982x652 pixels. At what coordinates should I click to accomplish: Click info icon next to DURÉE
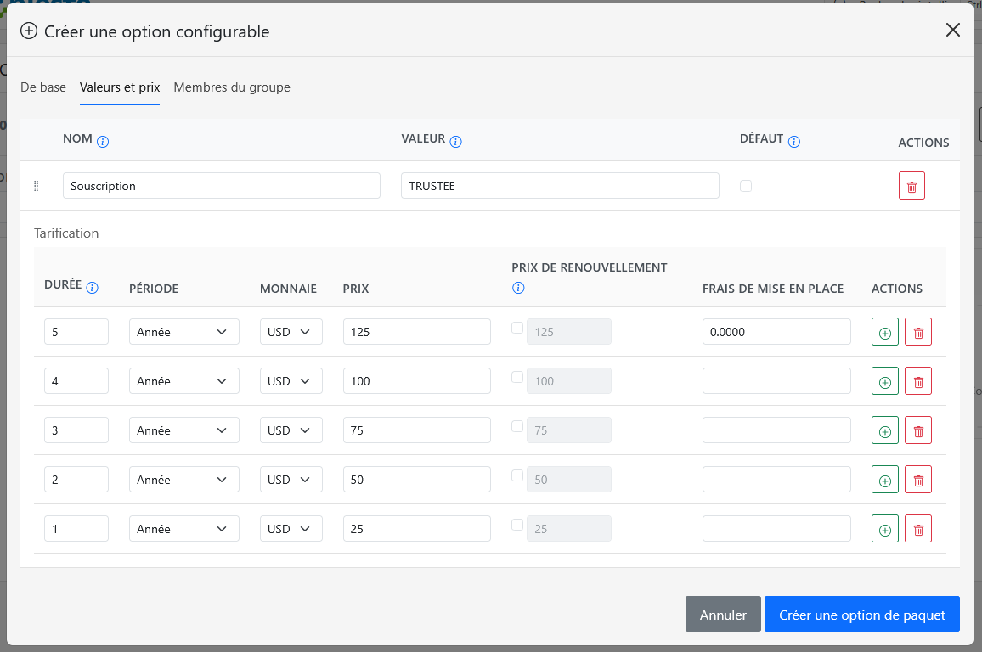tap(92, 288)
